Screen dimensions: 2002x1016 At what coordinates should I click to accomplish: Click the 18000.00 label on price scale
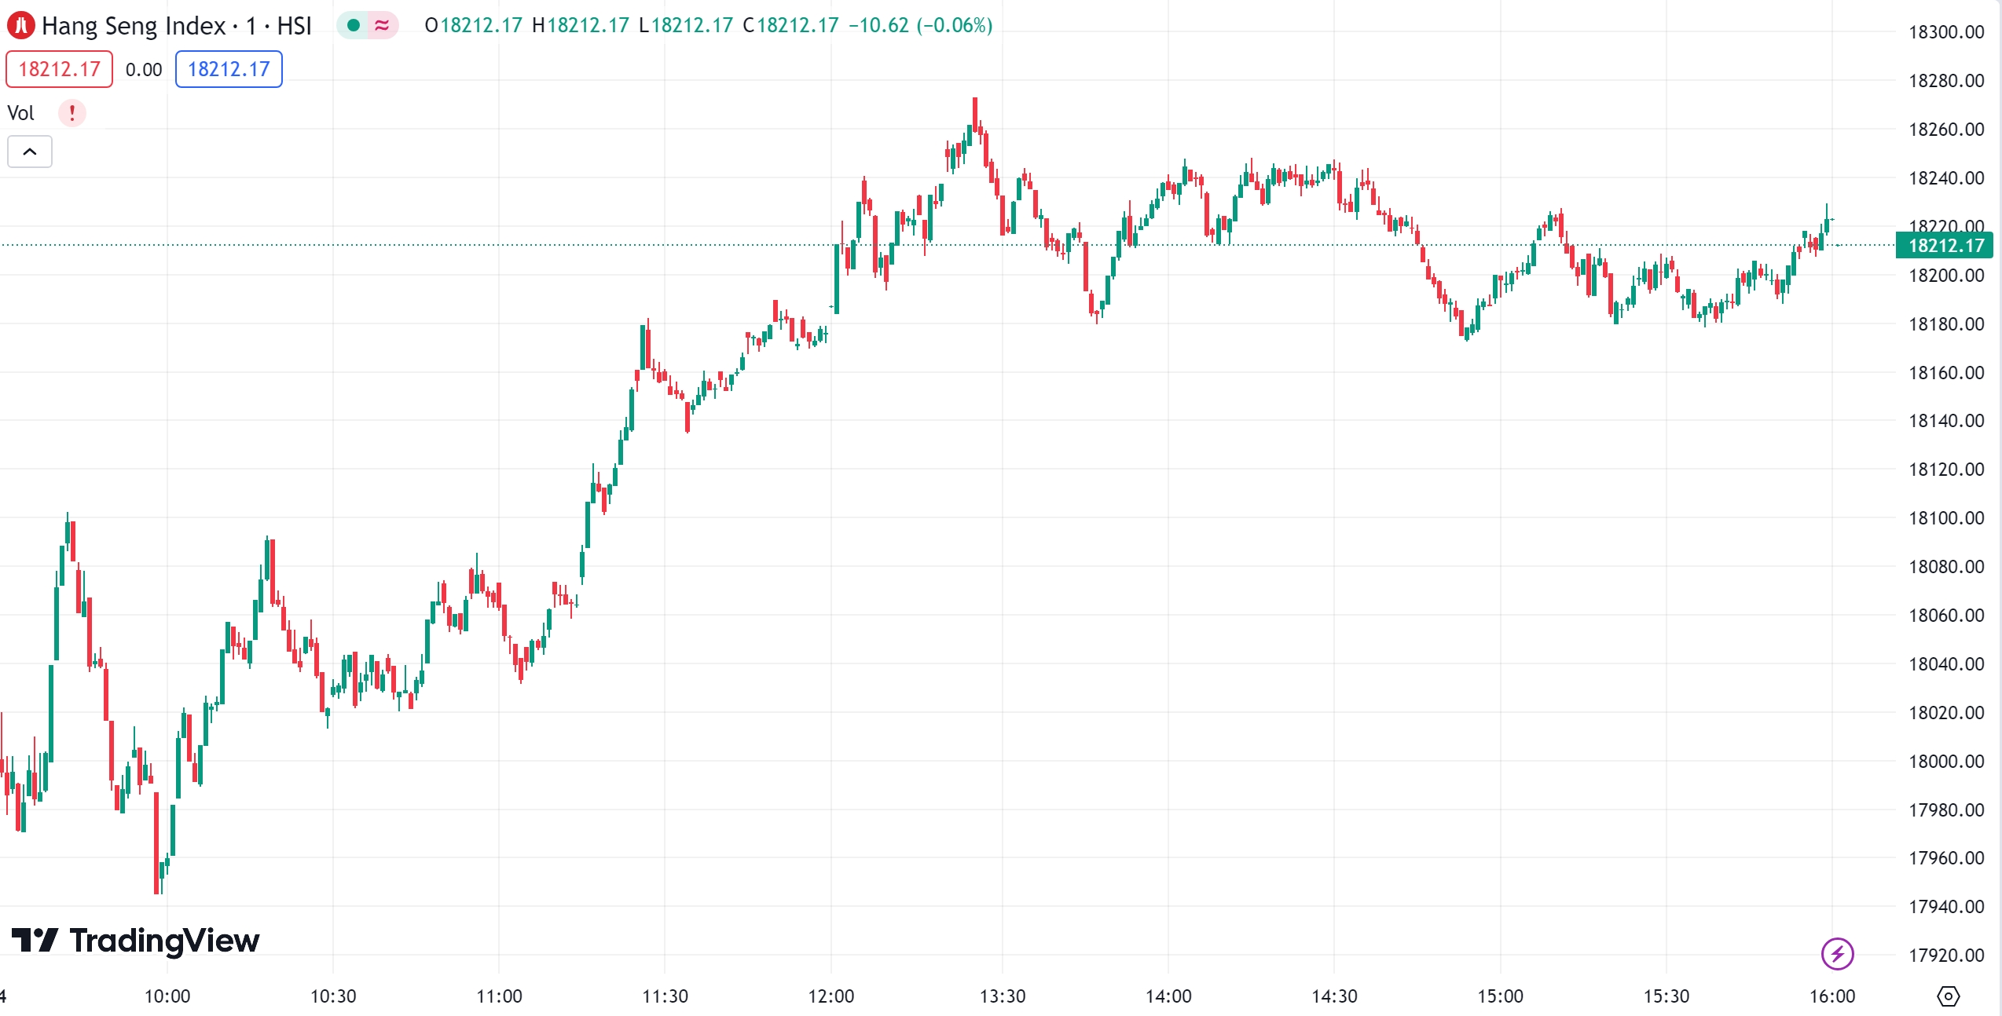coord(1946,761)
